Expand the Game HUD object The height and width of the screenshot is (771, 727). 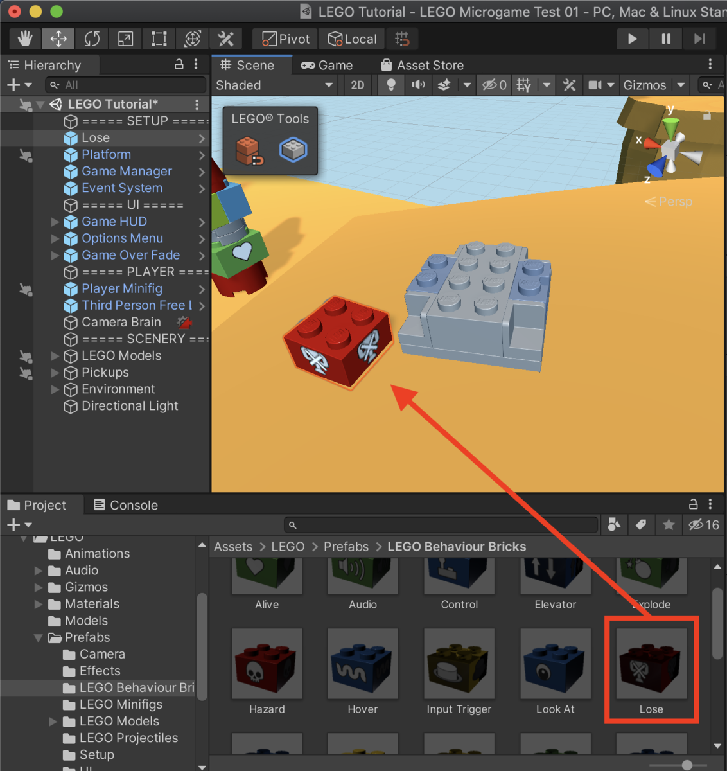click(55, 222)
